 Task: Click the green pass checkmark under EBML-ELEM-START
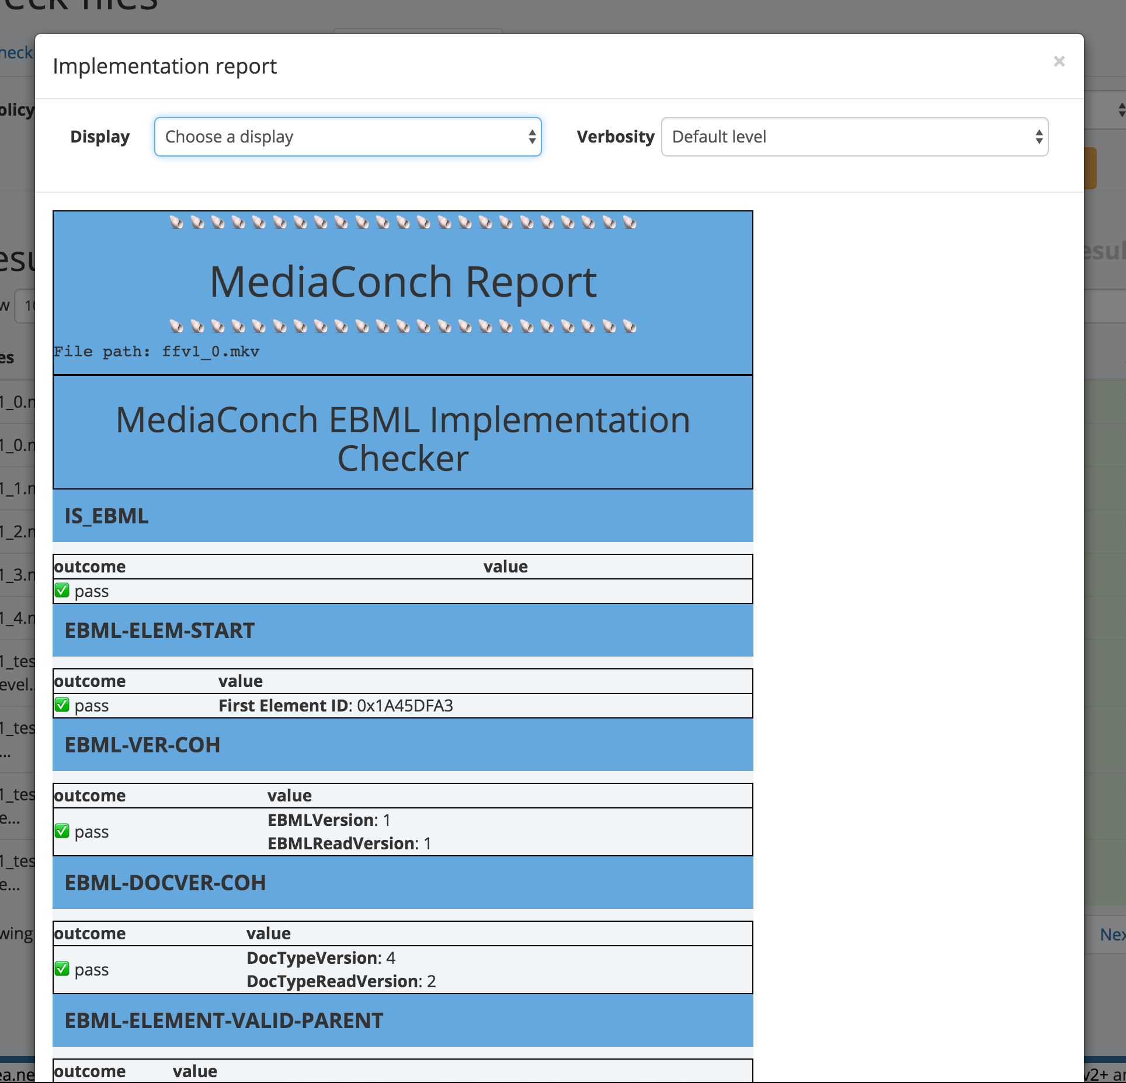[62, 705]
